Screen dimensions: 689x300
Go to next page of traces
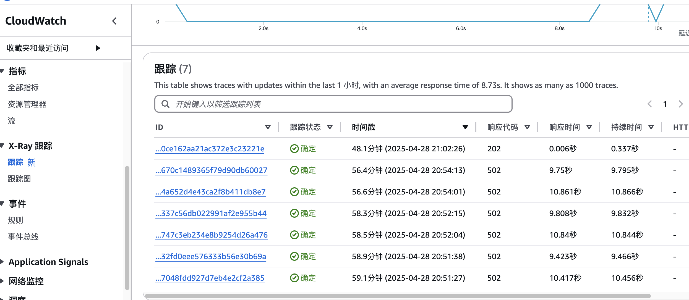[x=680, y=104]
